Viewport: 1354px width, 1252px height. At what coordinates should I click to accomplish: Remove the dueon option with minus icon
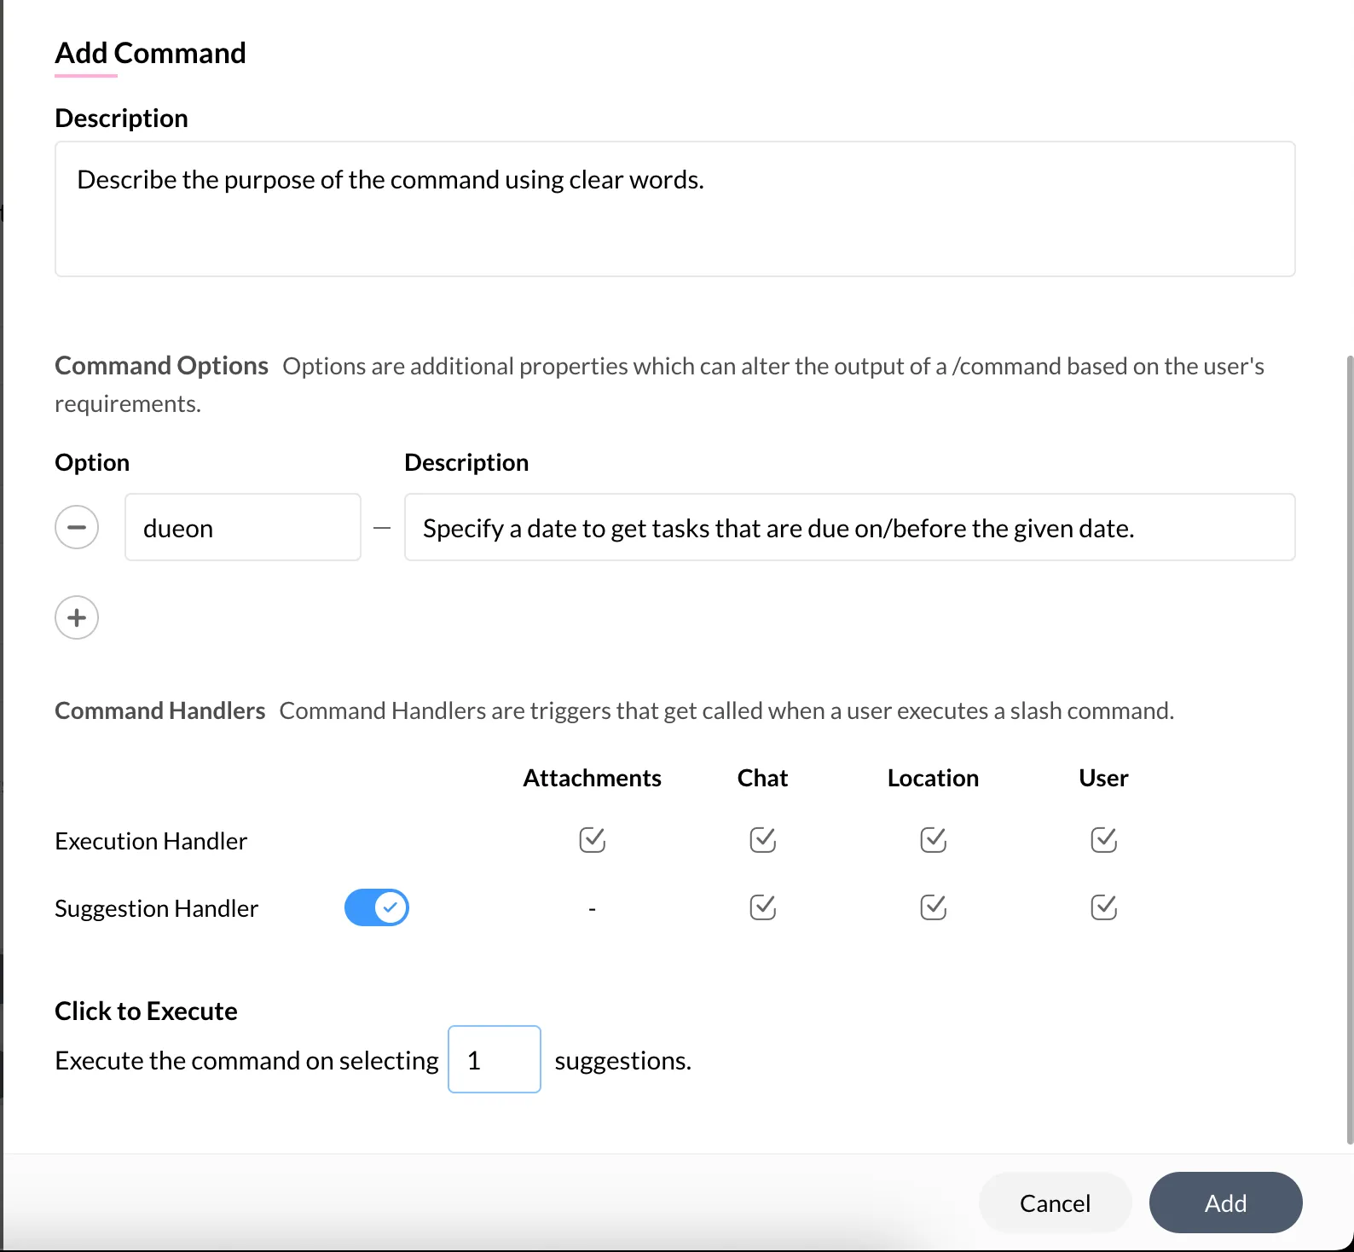coord(77,527)
